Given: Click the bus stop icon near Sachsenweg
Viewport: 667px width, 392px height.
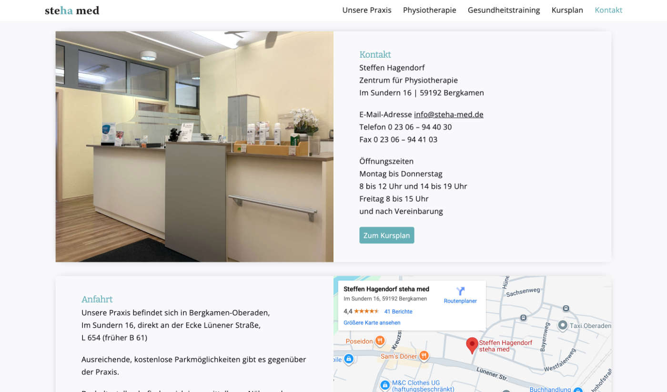Looking at the screenshot, I should tap(566, 308).
